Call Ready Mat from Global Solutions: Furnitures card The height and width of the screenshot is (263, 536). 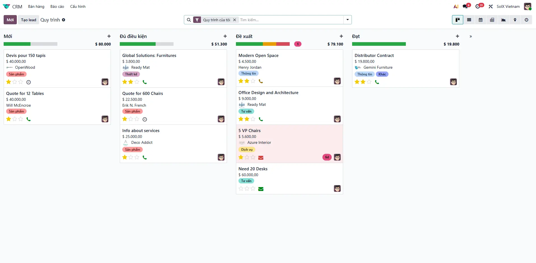tap(145, 82)
